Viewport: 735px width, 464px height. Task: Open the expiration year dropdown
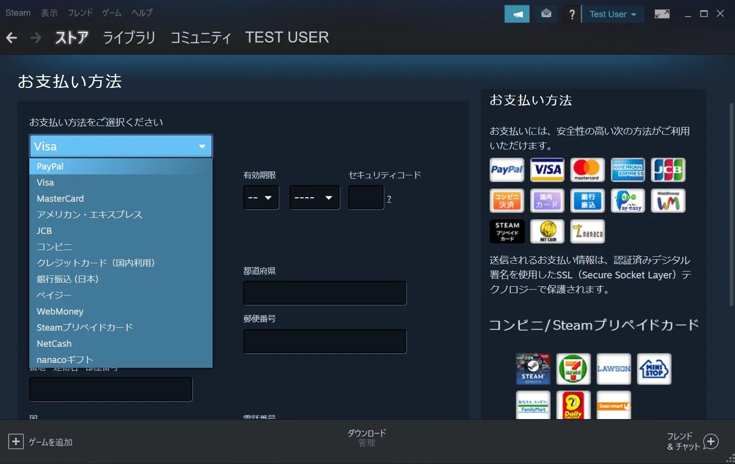pos(315,197)
